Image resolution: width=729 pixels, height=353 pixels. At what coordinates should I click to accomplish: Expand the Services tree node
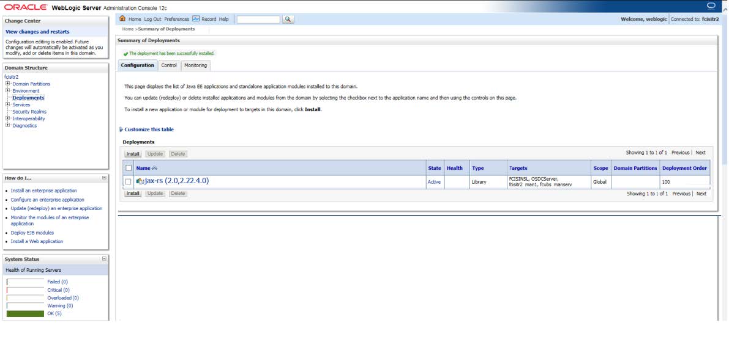(x=7, y=104)
